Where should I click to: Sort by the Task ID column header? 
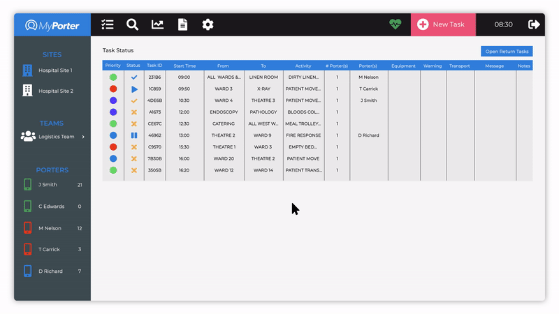[154, 66]
